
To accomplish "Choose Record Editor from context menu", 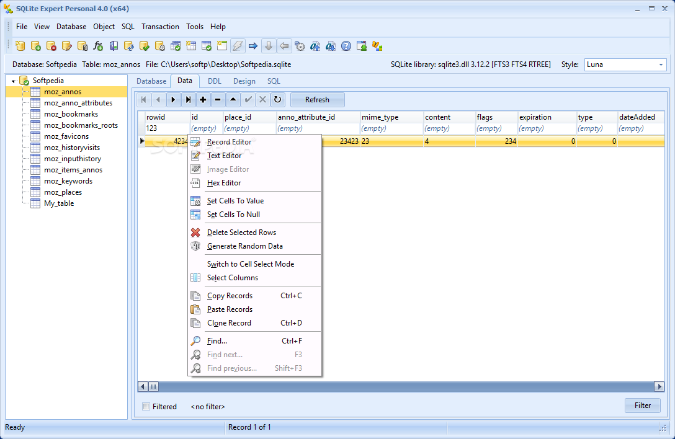I will coord(255,142).
